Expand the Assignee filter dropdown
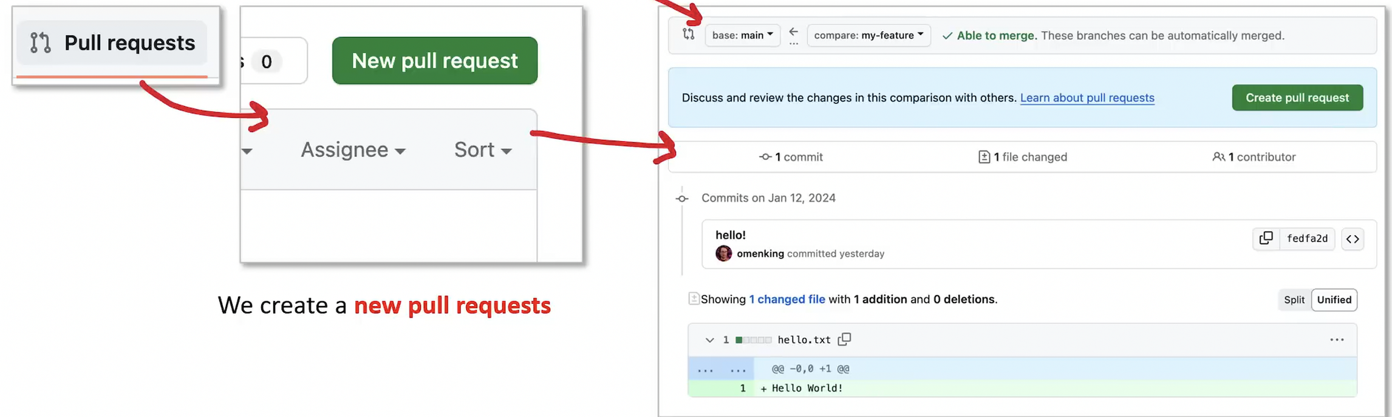The height and width of the screenshot is (417, 1392). (x=353, y=150)
